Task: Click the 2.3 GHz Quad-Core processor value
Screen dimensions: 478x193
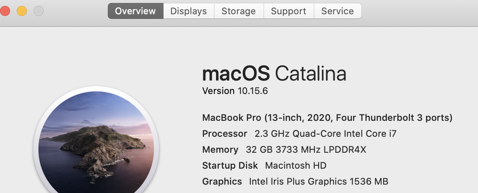Action: point(325,134)
